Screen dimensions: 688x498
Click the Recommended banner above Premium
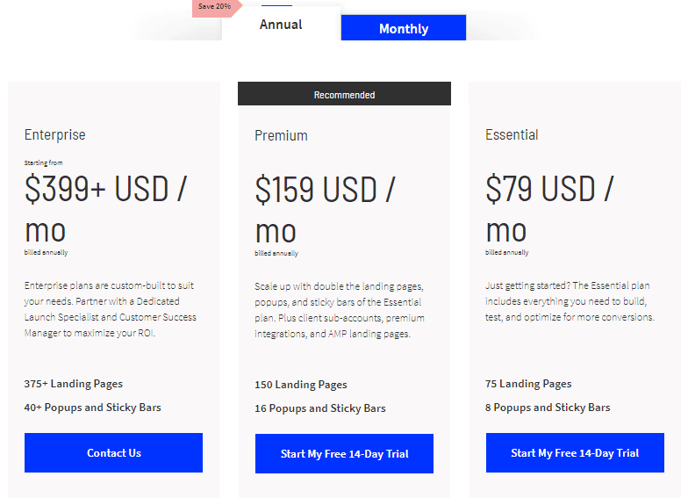[344, 95]
